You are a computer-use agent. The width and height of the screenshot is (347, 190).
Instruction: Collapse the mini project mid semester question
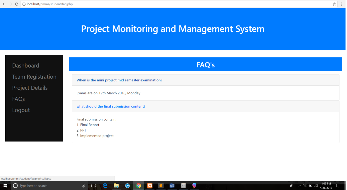tap(119, 80)
